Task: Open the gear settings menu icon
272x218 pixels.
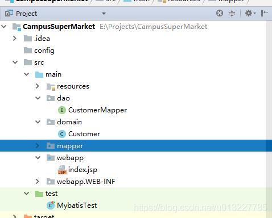Action: tap(250, 14)
